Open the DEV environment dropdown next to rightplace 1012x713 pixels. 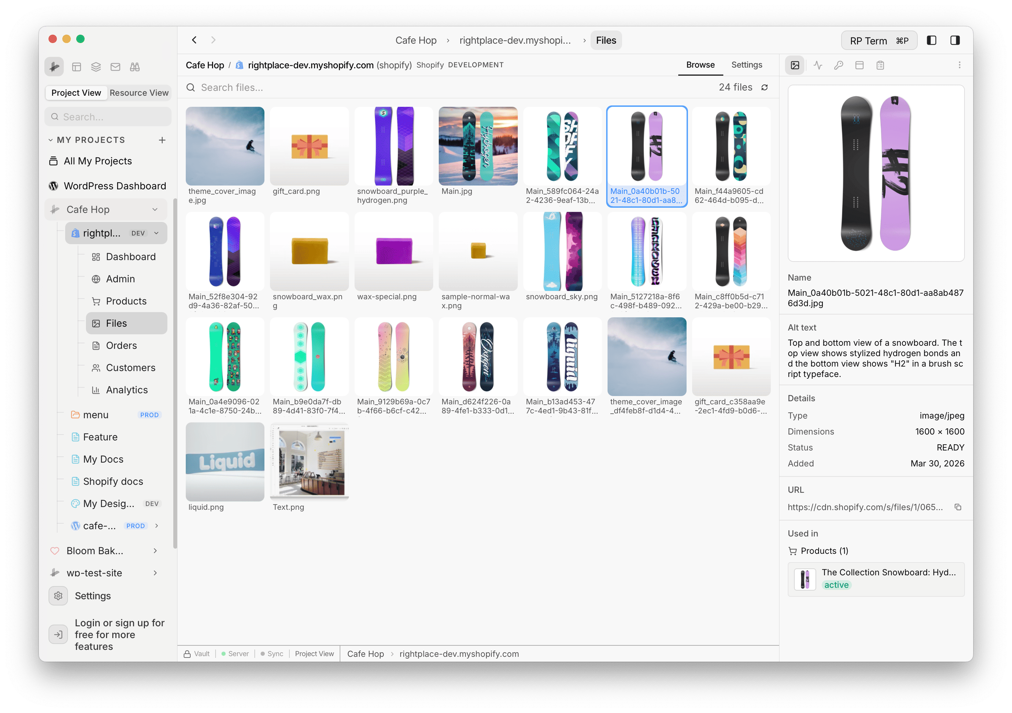point(156,233)
